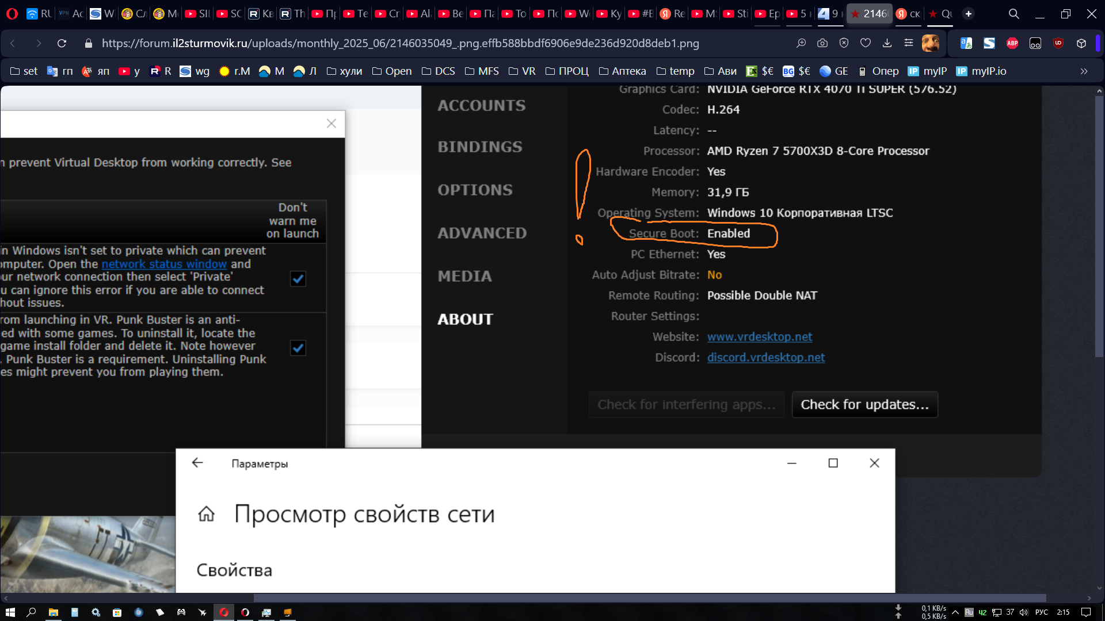Expand the 'set' bookmarks folder
This screenshot has height=621, width=1105.
click(24, 71)
